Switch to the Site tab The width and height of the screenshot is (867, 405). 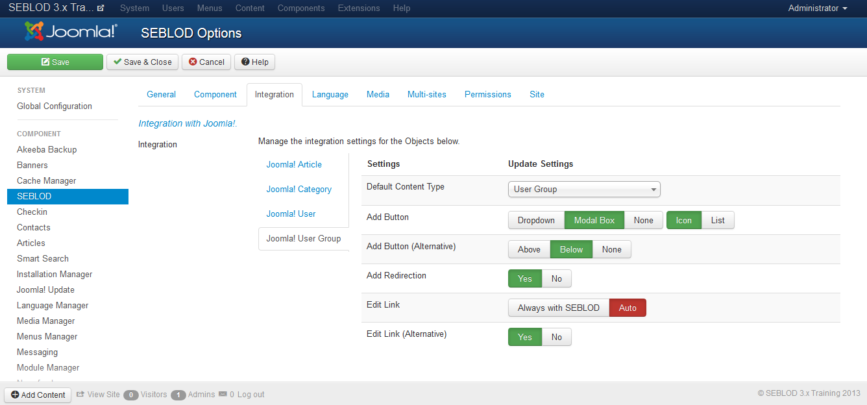pyautogui.click(x=537, y=94)
